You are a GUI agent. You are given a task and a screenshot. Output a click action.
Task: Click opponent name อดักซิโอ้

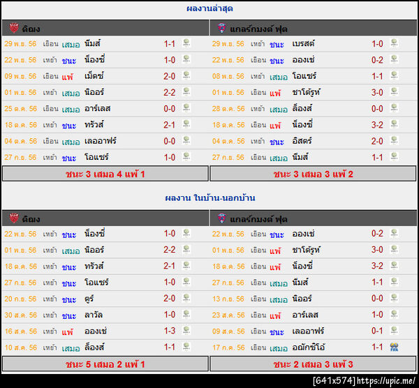(309, 348)
